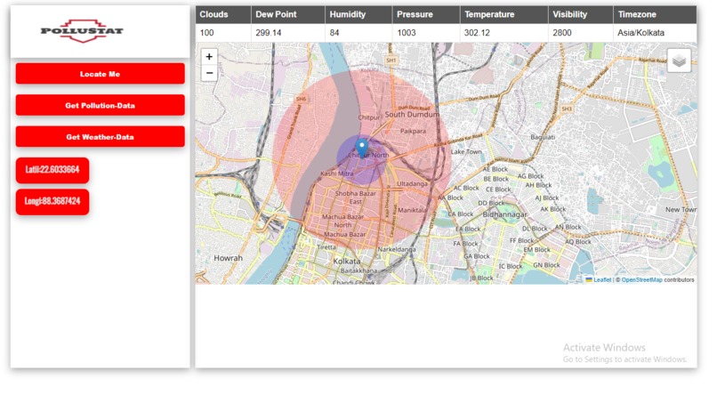Click the map zoom in plus button
This screenshot has width=717, height=403.
(209, 57)
